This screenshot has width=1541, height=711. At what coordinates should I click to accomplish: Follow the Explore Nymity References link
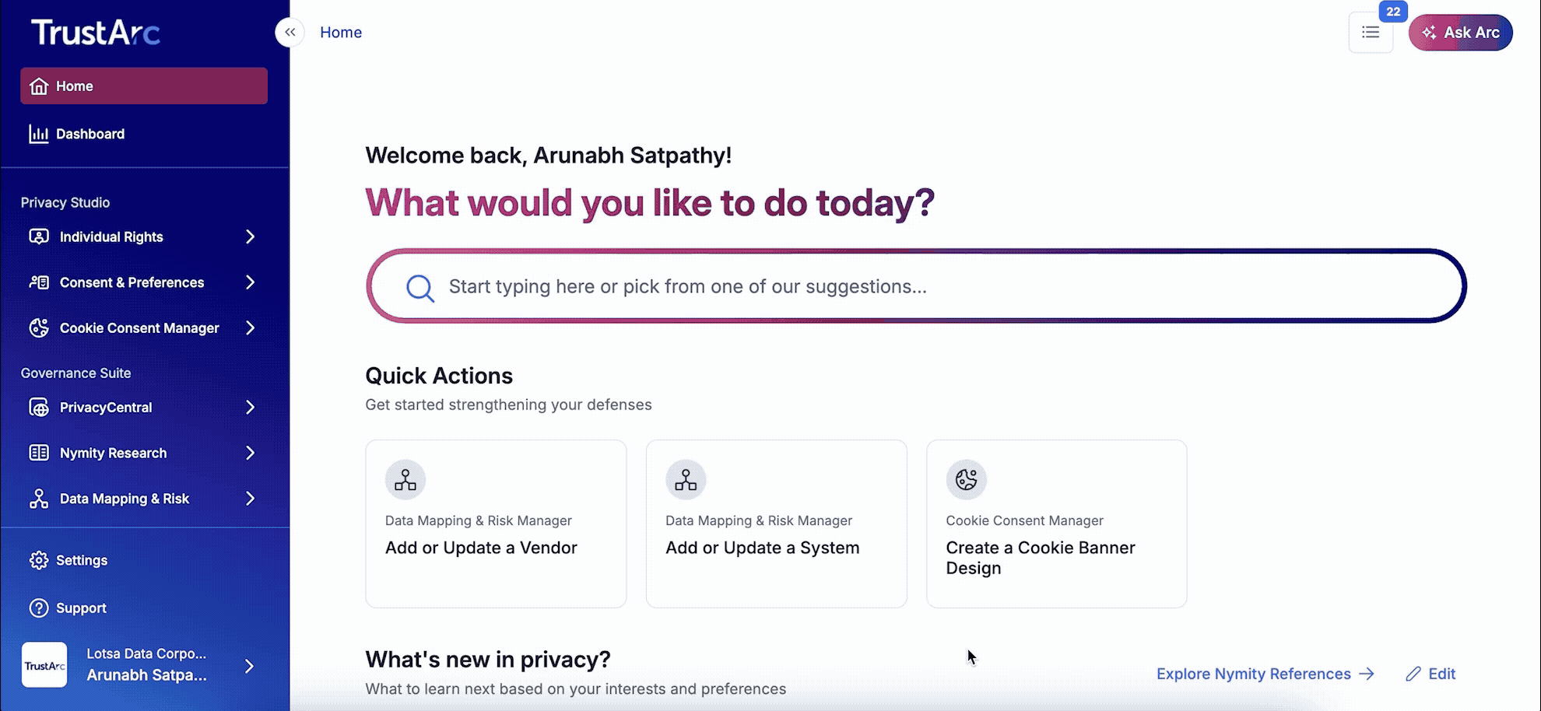point(1253,674)
